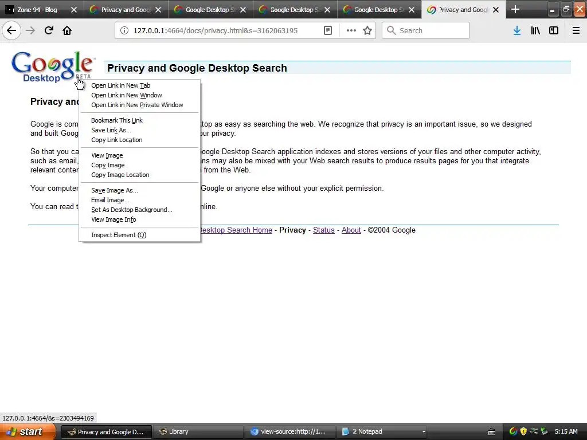Viewport: 587px width, 440px height.
Task: Reload the current page
Action: (x=49, y=30)
